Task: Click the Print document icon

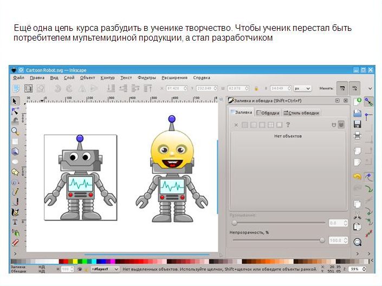Action: click(358, 135)
